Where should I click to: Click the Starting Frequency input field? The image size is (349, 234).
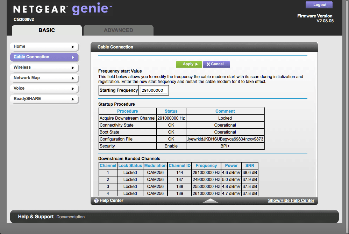[154, 90]
